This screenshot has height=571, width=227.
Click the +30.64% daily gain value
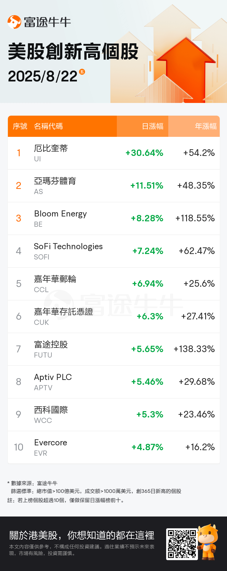[x=144, y=153]
